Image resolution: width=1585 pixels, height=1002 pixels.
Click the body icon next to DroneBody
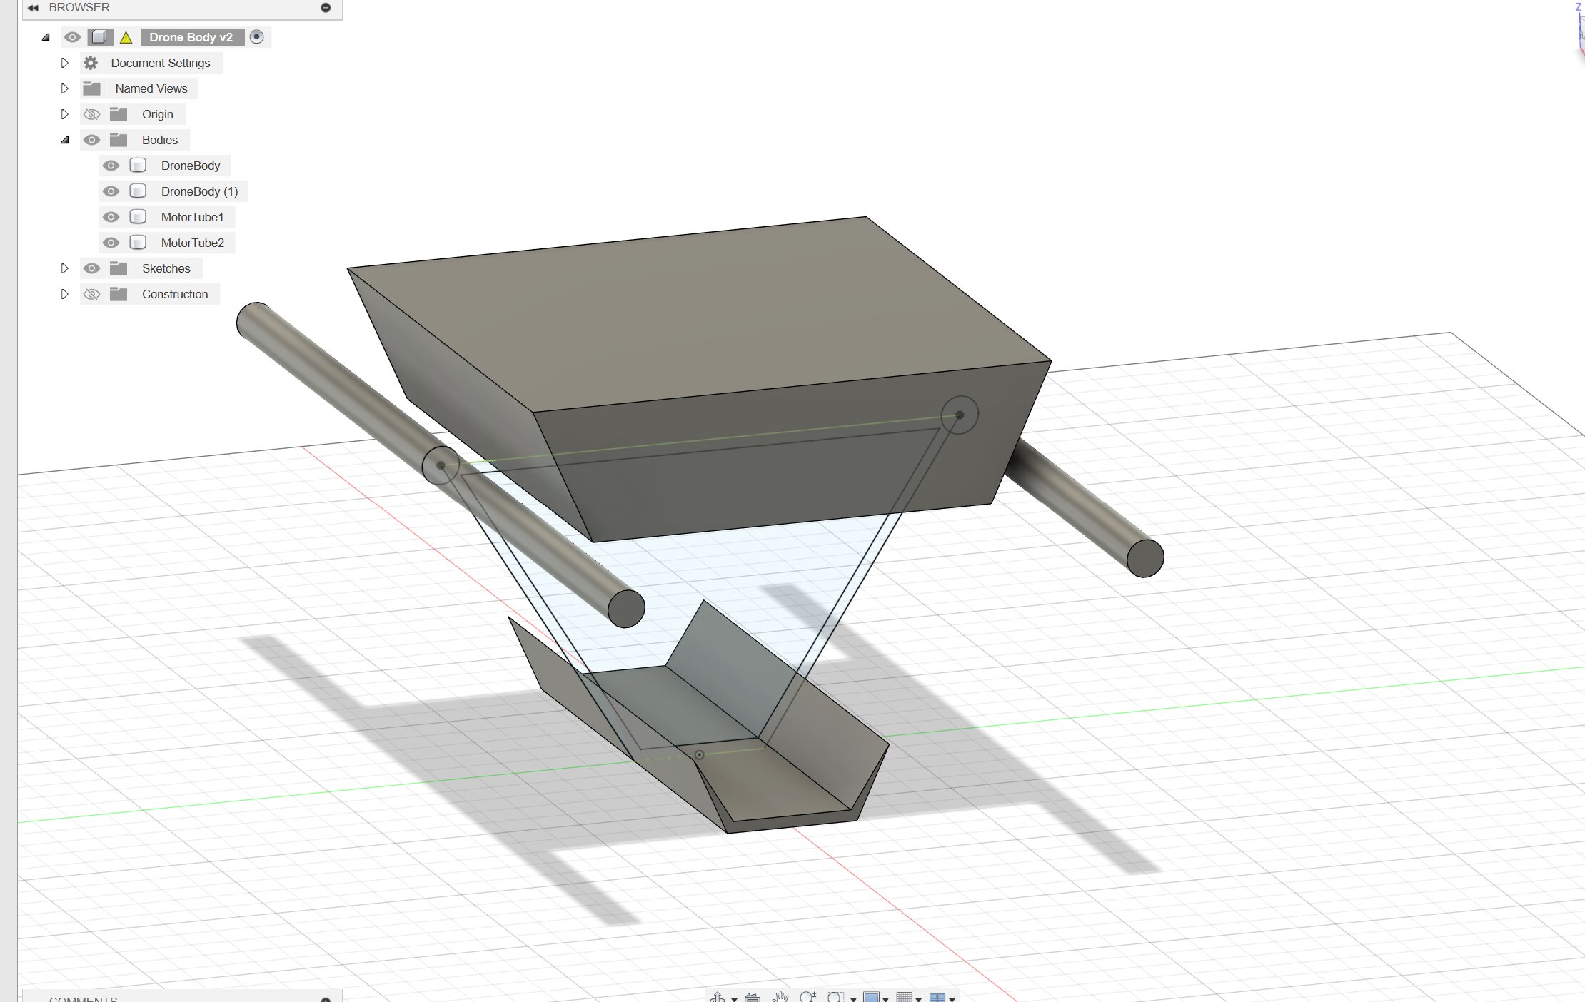[x=138, y=166]
